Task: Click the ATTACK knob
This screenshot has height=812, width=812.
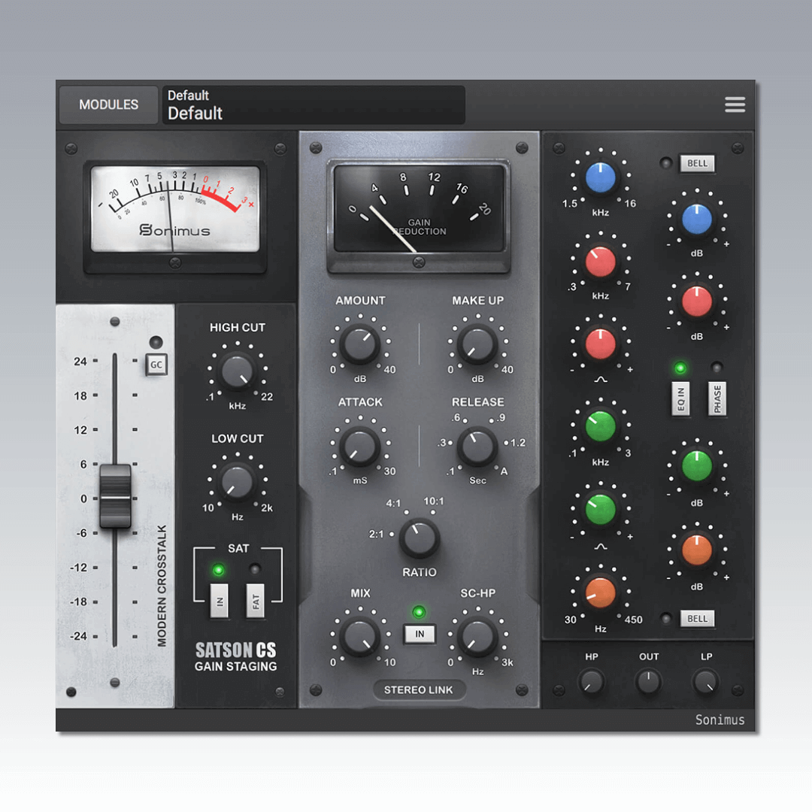Action: click(x=359, y=446)
